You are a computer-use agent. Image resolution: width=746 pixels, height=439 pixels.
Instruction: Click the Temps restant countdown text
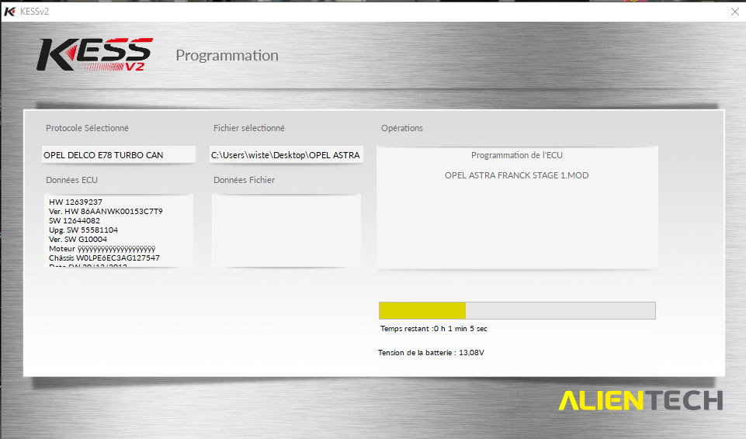click(433, 329)
